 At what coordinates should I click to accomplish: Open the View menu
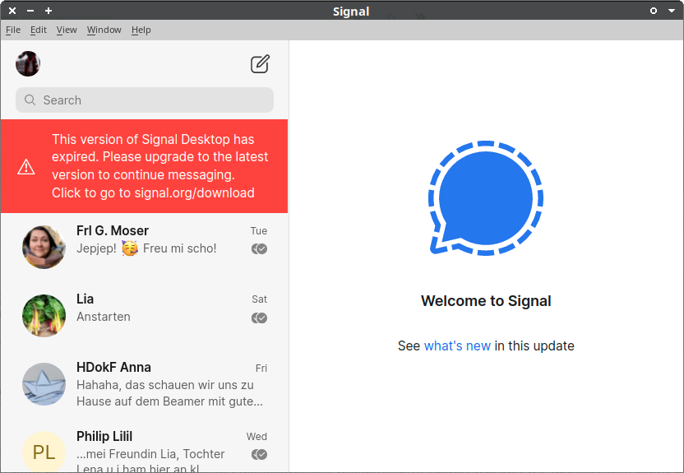point(67,30)
